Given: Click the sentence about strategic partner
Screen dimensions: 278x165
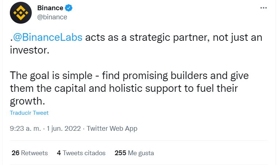Looking at the screenshot, I should point(136,44).
